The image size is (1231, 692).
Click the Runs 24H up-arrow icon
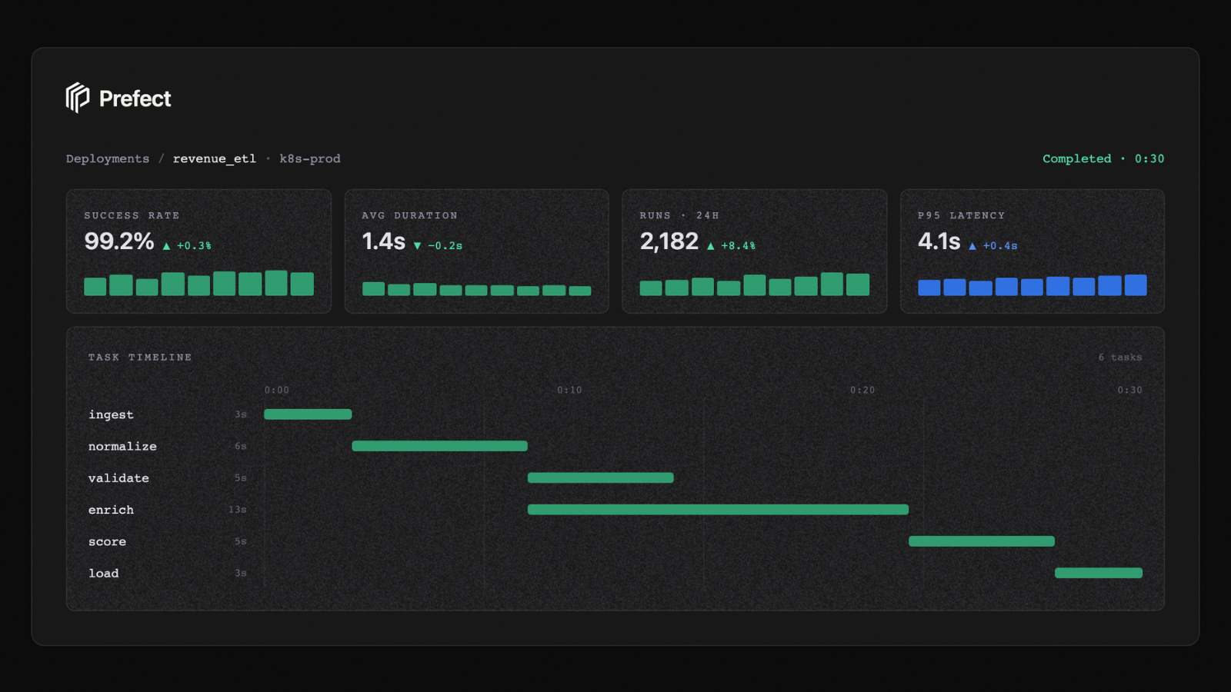click(710, 246)
